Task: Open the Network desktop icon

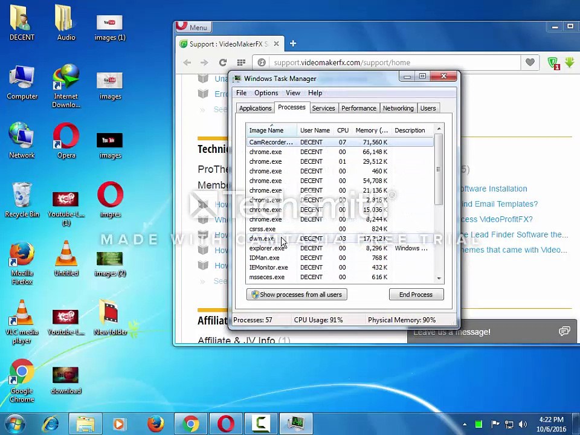Action: click(22, 141)
